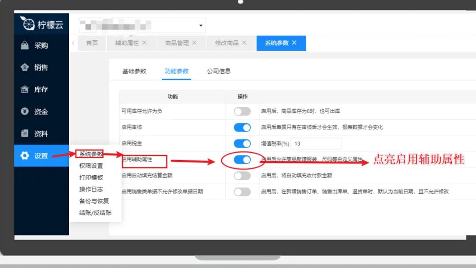
Task: Disable the 启用审核 toggle
Action: [242, 127]
